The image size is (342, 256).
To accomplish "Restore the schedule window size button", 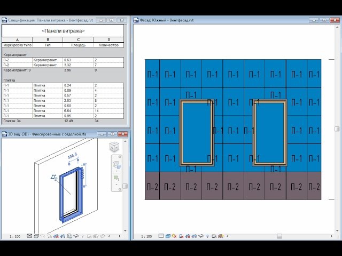I will [x=111, y=20].
